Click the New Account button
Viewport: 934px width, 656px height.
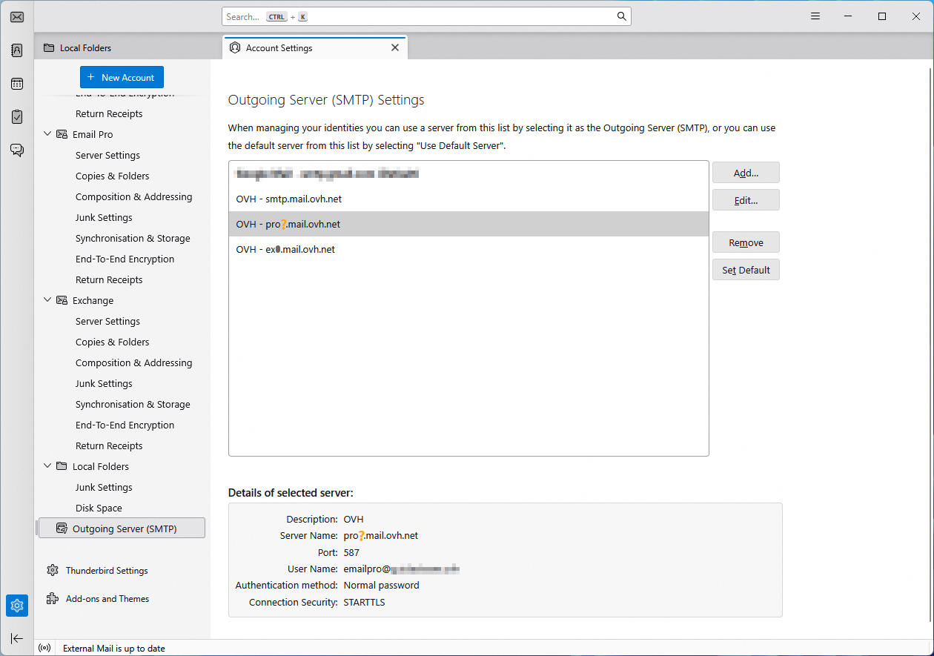pyautogui.click(x=122, y=78)
